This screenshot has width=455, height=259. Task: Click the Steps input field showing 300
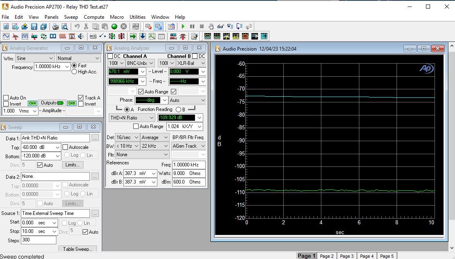38,240
